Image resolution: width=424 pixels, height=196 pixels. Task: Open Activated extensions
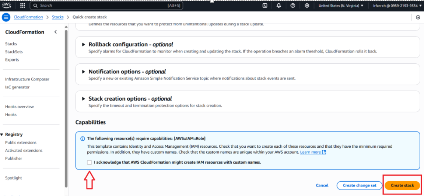(24, 150)
